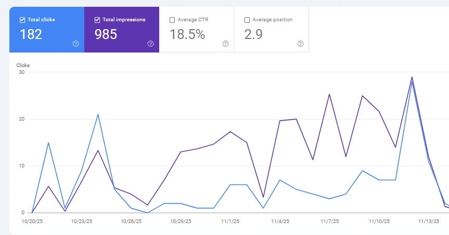Open the Average position help icon
This screenshot has height=235, width=449.
pyautogui.click(x=300, y=44)
